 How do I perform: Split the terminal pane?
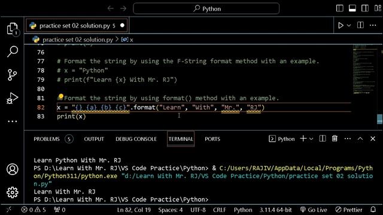point(323,139)
